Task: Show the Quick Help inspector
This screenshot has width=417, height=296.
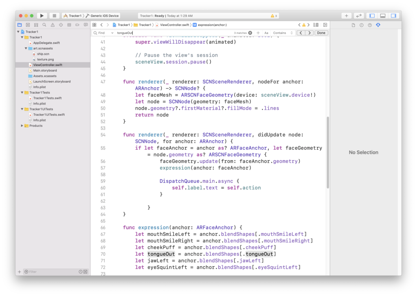Action: point(370,25)
